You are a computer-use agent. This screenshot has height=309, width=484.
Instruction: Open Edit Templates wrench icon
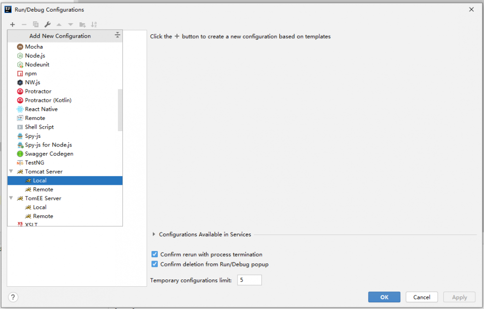click(47, 24)
